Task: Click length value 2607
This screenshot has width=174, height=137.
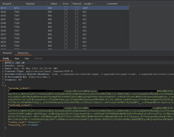Action: coord(85,8)
